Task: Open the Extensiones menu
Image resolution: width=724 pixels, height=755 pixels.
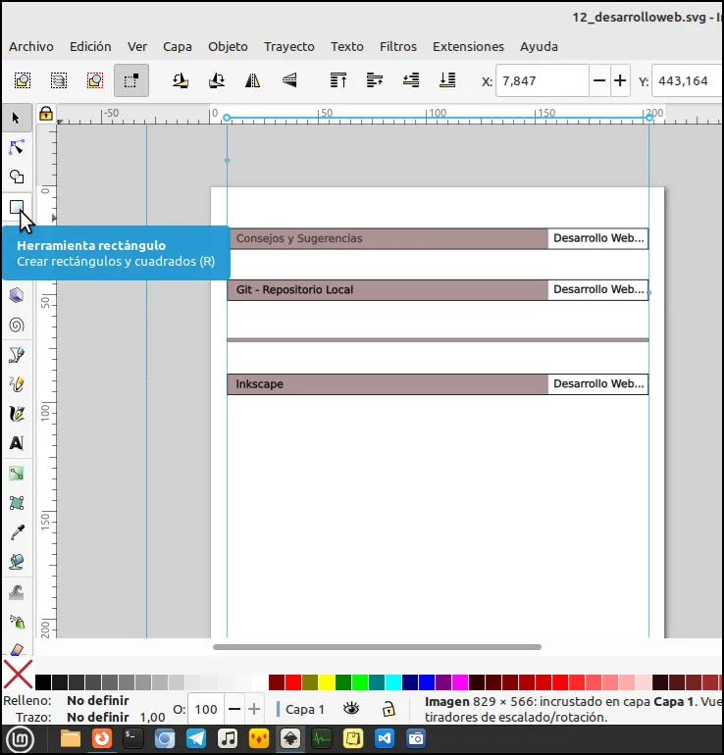Action: pyautogui.click(x=468, y=46)
